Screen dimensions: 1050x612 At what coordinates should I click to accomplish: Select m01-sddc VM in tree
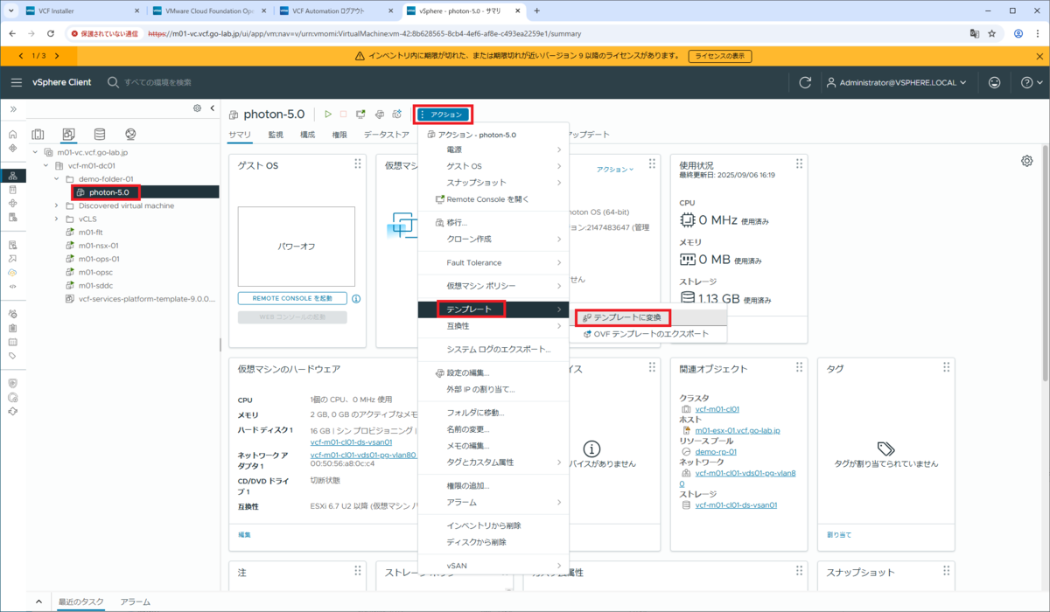[96, 285]
